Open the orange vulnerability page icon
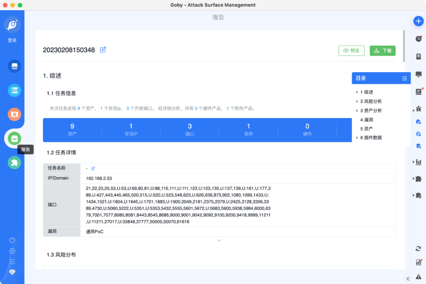Viewport: 426px width, 284px height. click(x=15, y=115)
